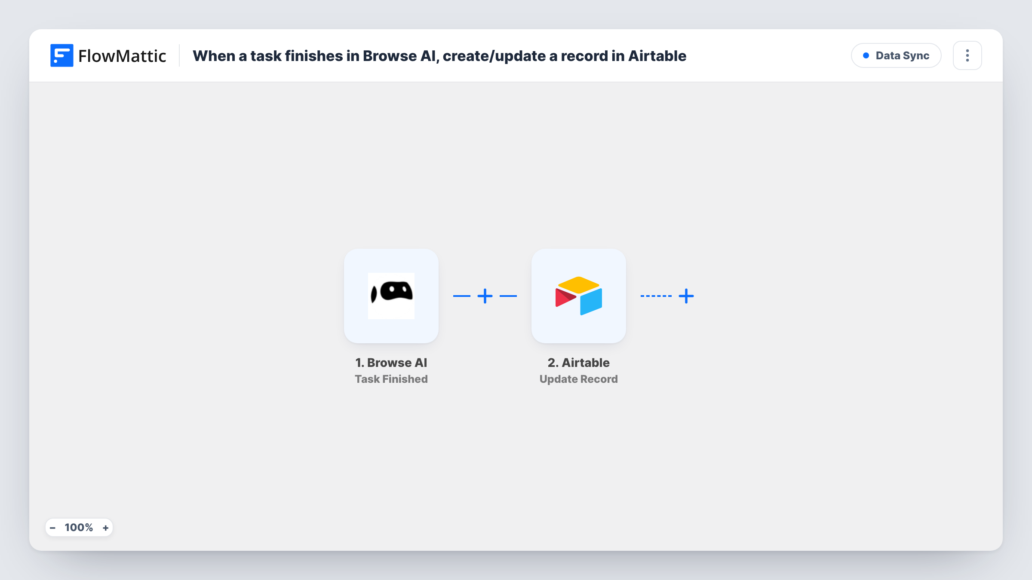The image size is (1032, 580).
Task: Open the Browse AI trigger step card
Action: [x=391, y=296]
